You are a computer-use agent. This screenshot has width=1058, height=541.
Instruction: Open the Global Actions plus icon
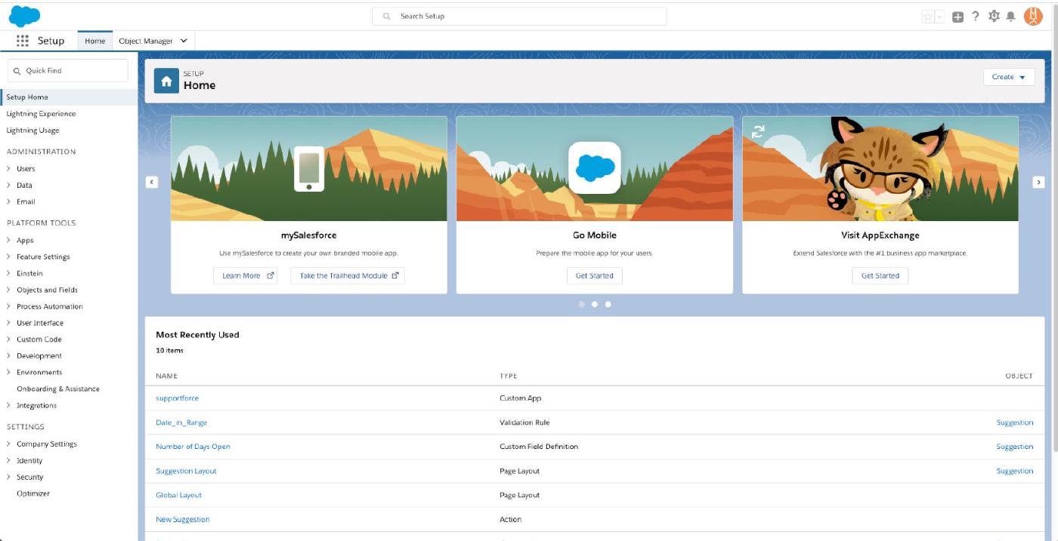tap(957, 17)
